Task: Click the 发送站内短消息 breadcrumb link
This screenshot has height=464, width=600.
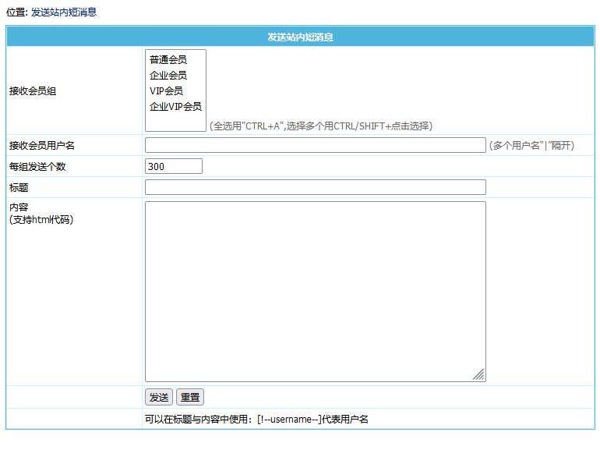Action: click(64, 12)
